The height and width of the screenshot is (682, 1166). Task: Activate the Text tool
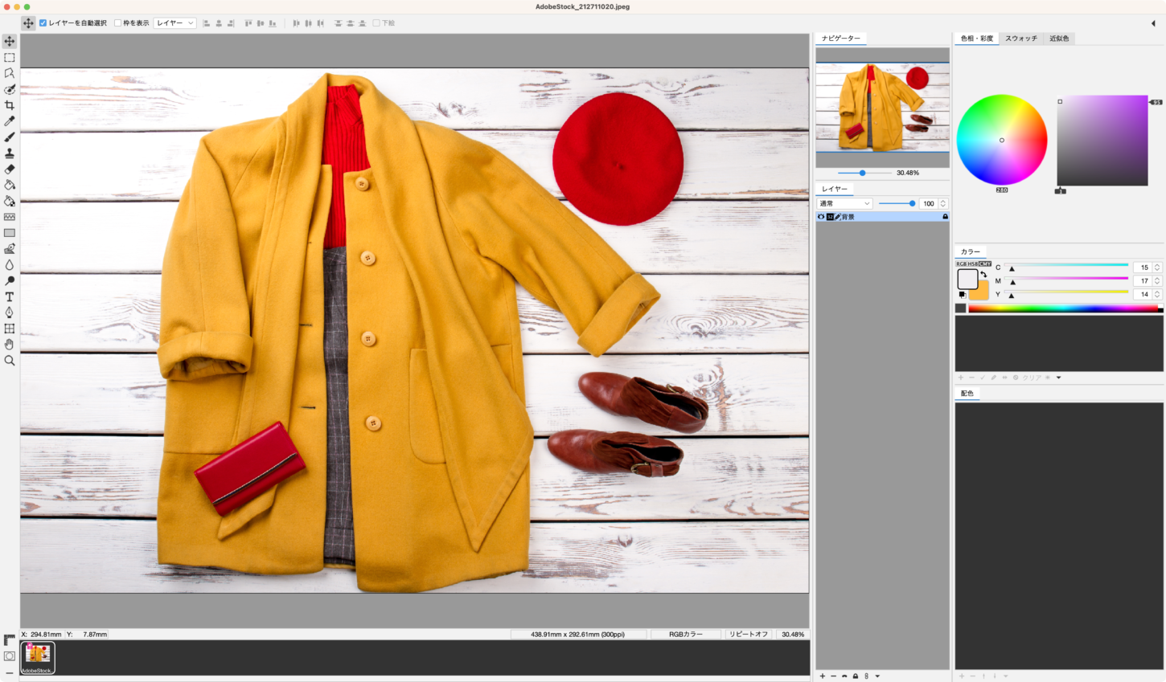click(x=10, y=296)
